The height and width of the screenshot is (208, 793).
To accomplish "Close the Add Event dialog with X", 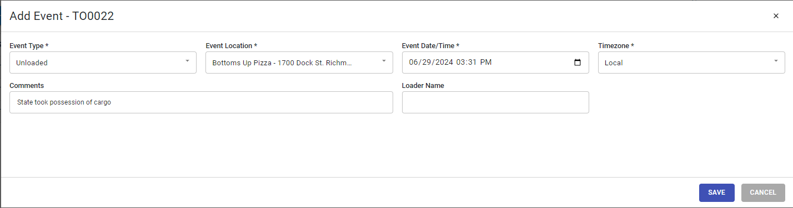I will click(776, 16).
